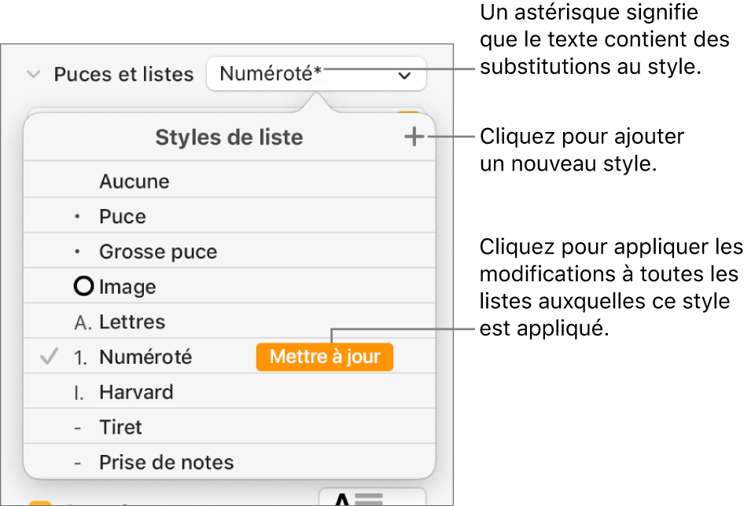Click the Puces et listes label
Viewport: 755px width, 506px height.
123,74
